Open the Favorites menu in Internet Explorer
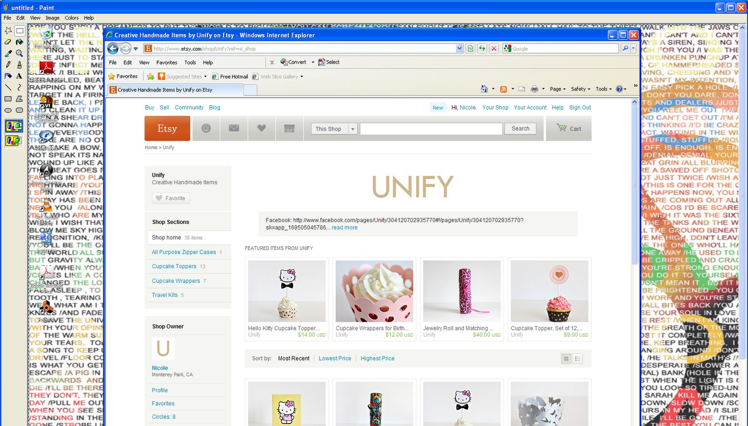 [167, 62]
